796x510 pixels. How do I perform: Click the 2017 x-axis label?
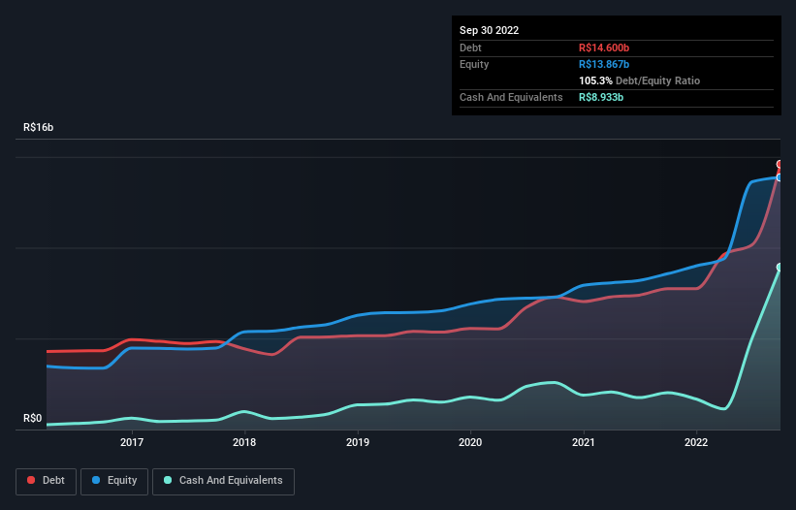132,442
